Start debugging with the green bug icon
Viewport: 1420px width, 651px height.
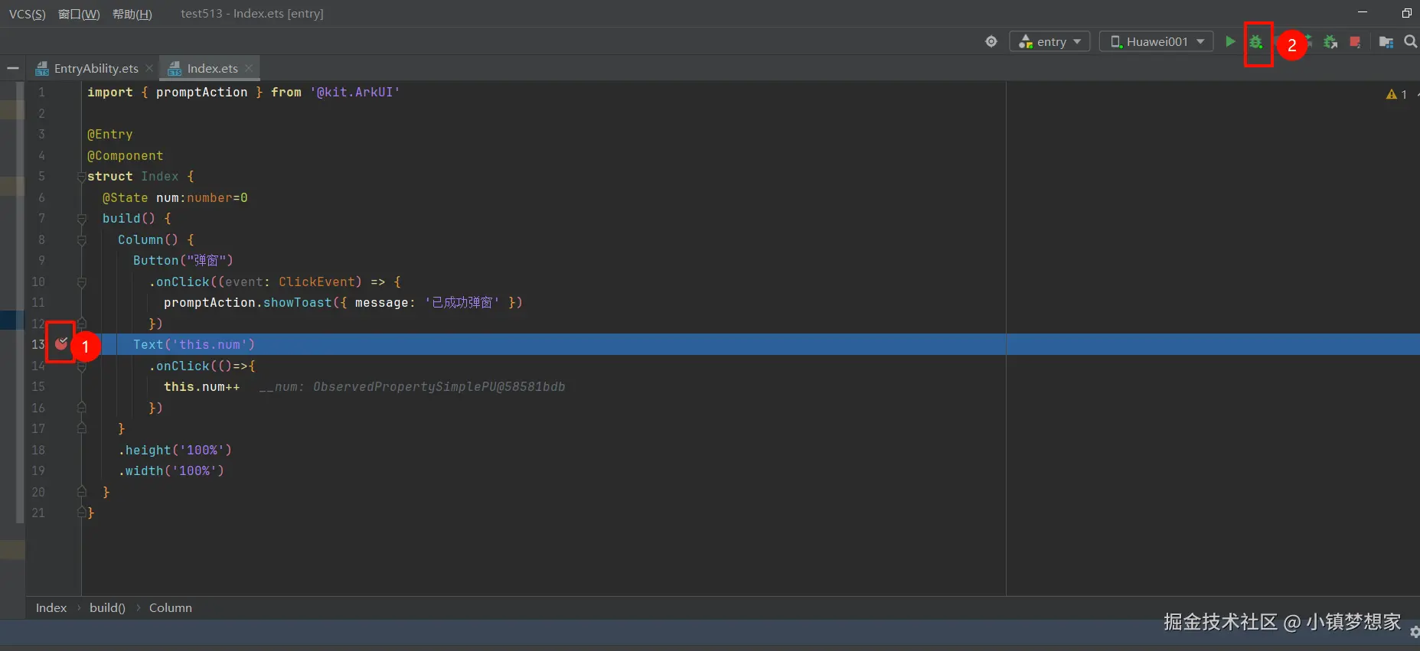point(1256,42)
